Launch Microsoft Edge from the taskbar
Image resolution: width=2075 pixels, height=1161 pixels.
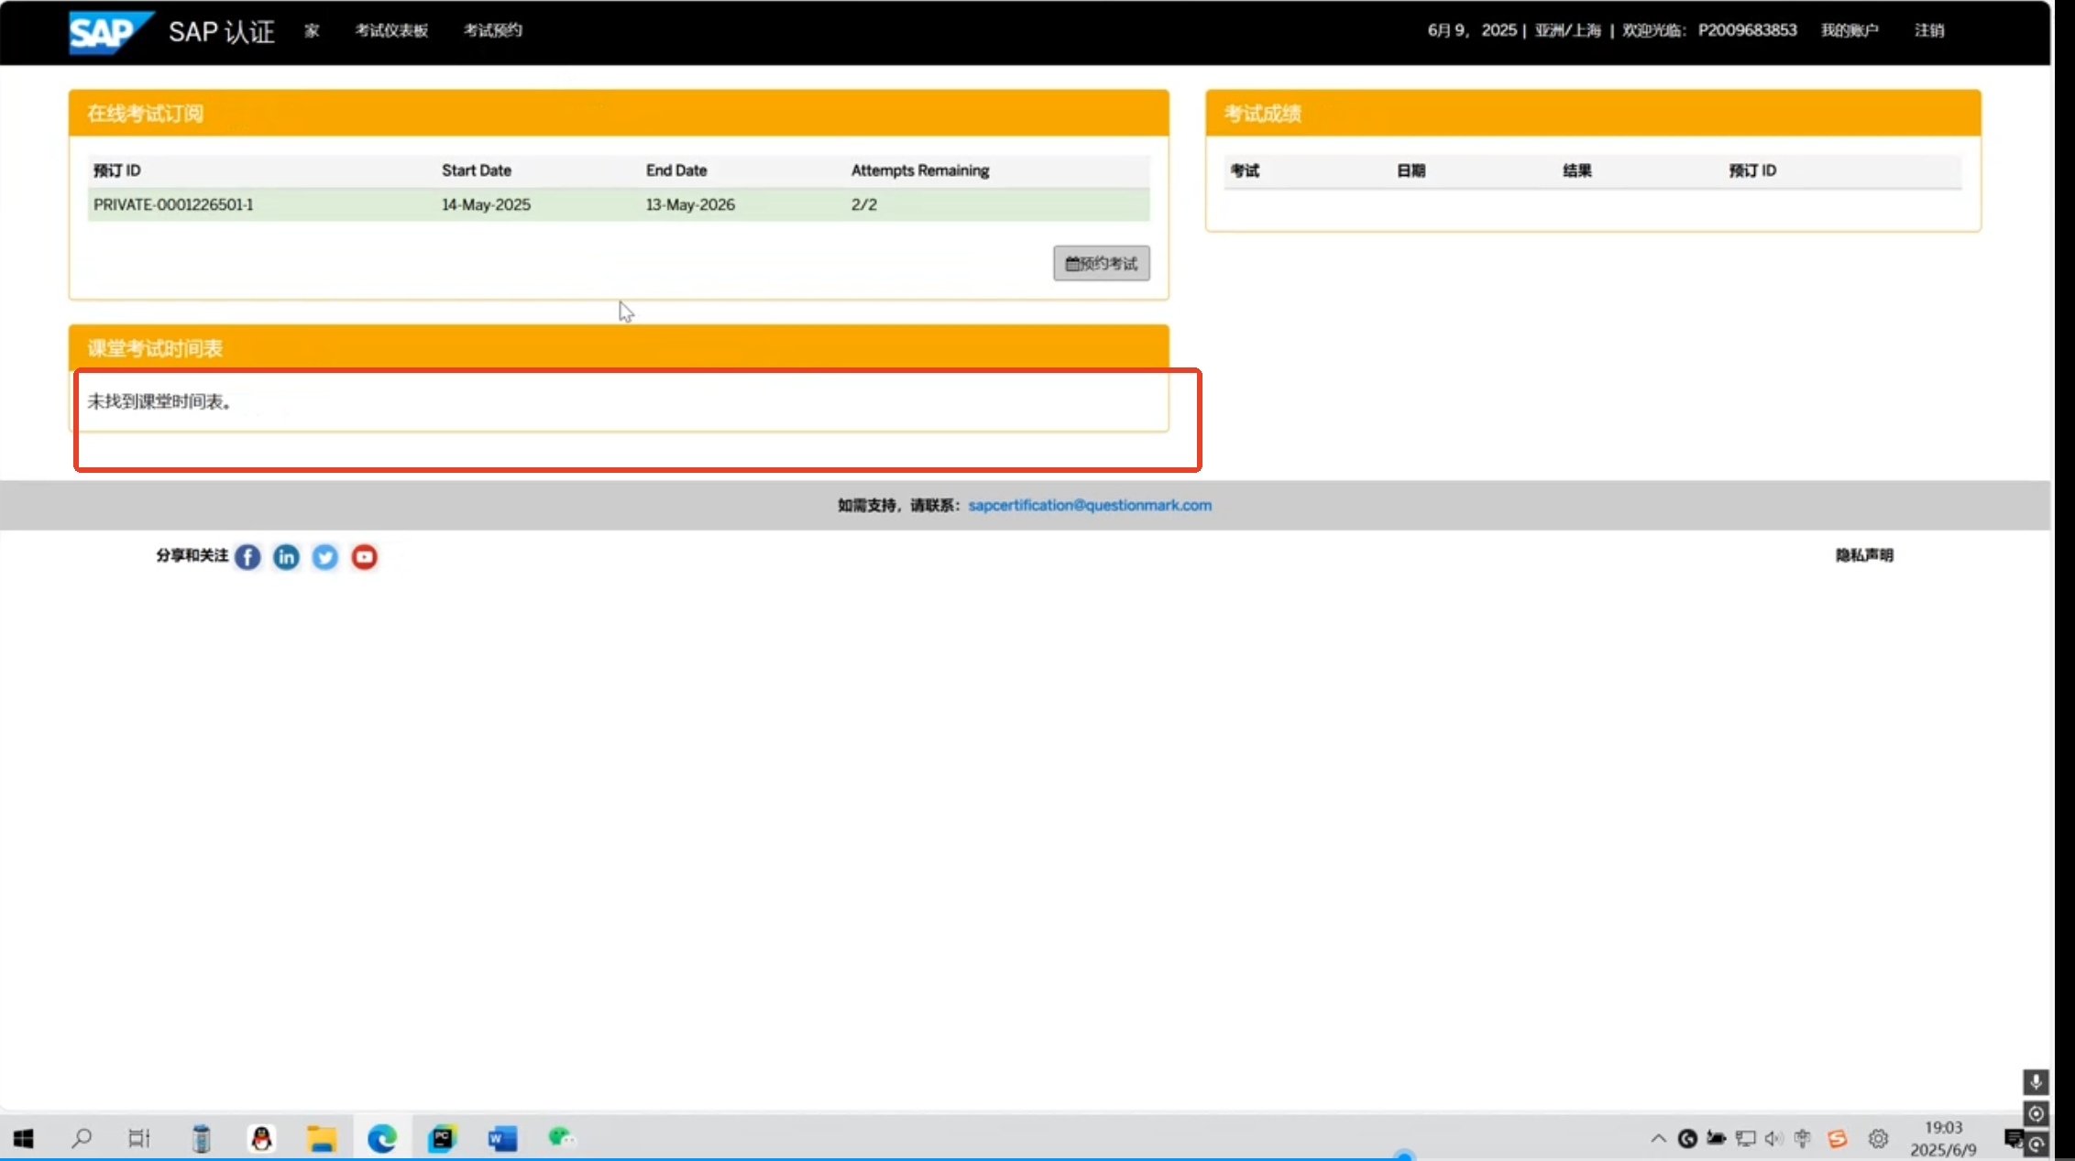[x=382, y=1138]
